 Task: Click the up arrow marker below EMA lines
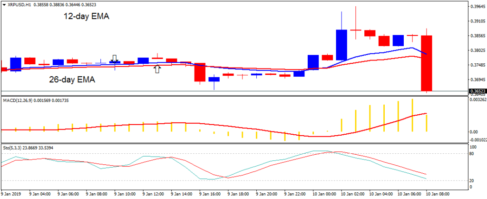(157, 70)
